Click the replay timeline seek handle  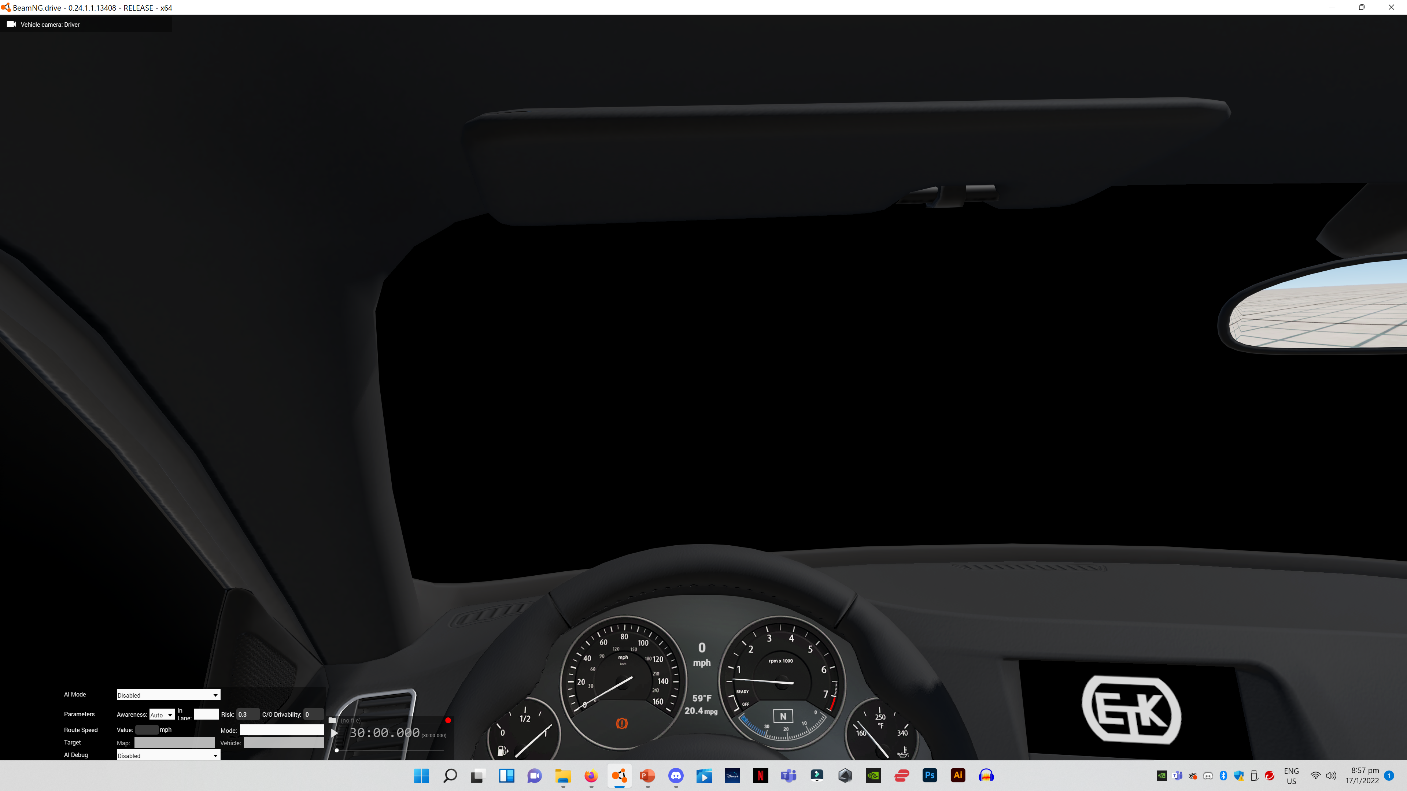pos(336,751)
